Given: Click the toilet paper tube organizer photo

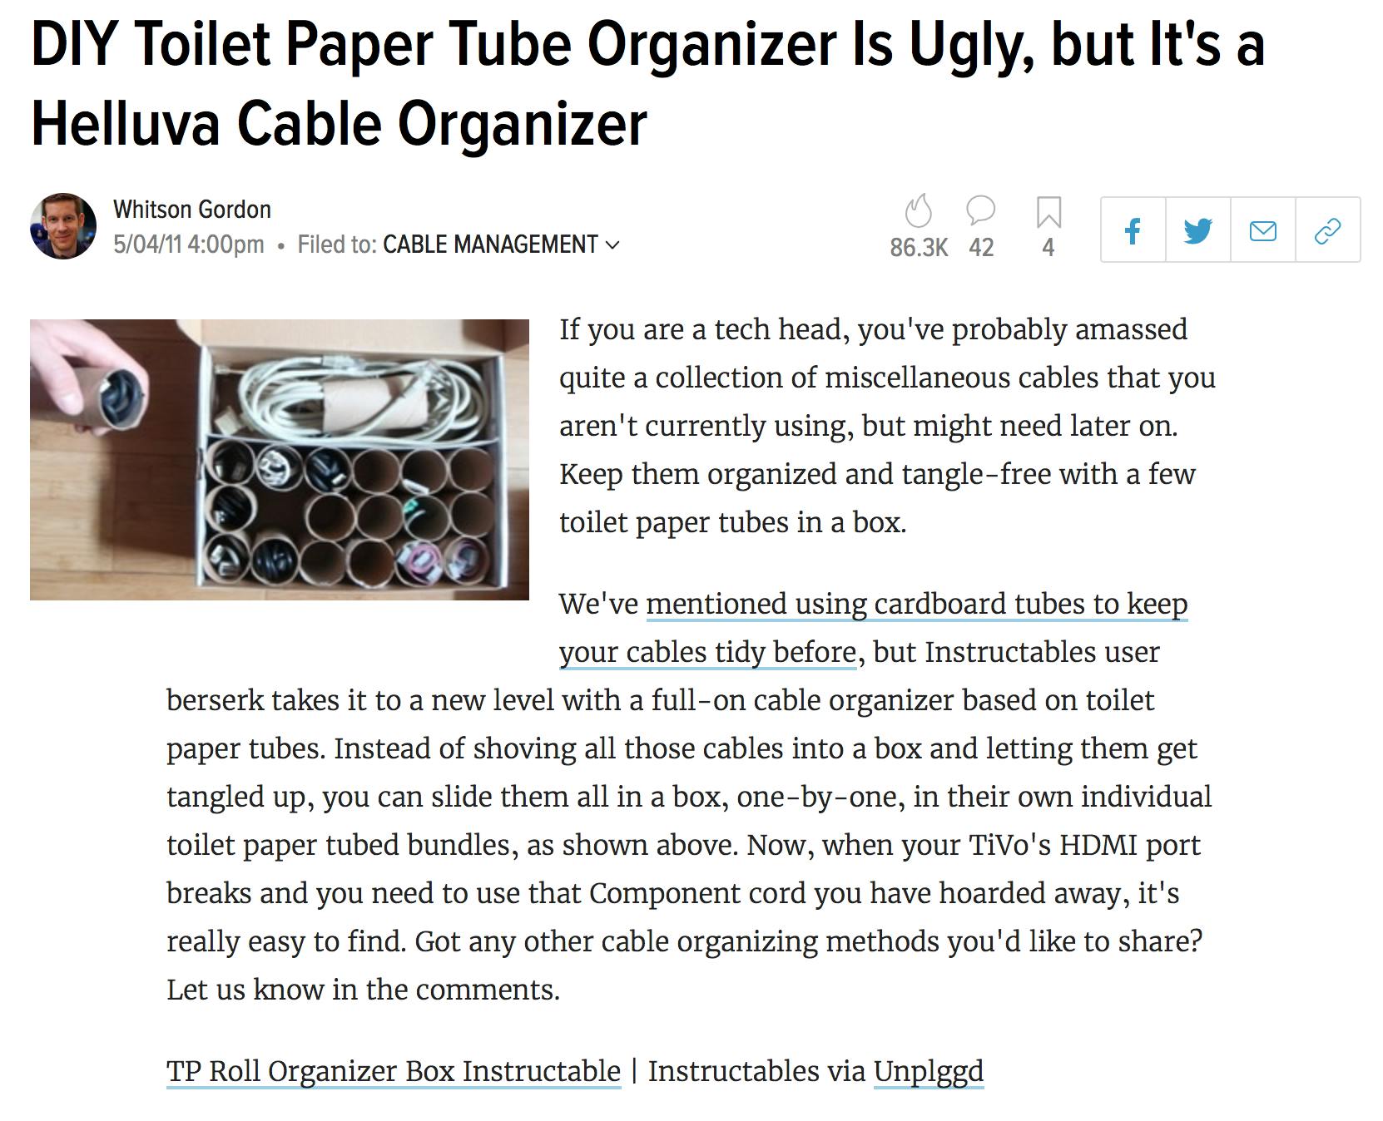Looking at the screenshot, I should coord(280,459).
